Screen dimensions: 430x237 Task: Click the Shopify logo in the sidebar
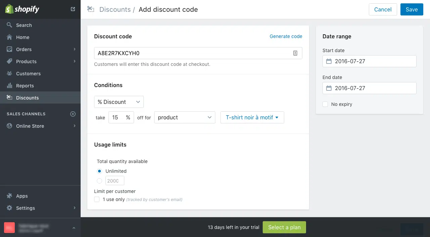(22, 9)
